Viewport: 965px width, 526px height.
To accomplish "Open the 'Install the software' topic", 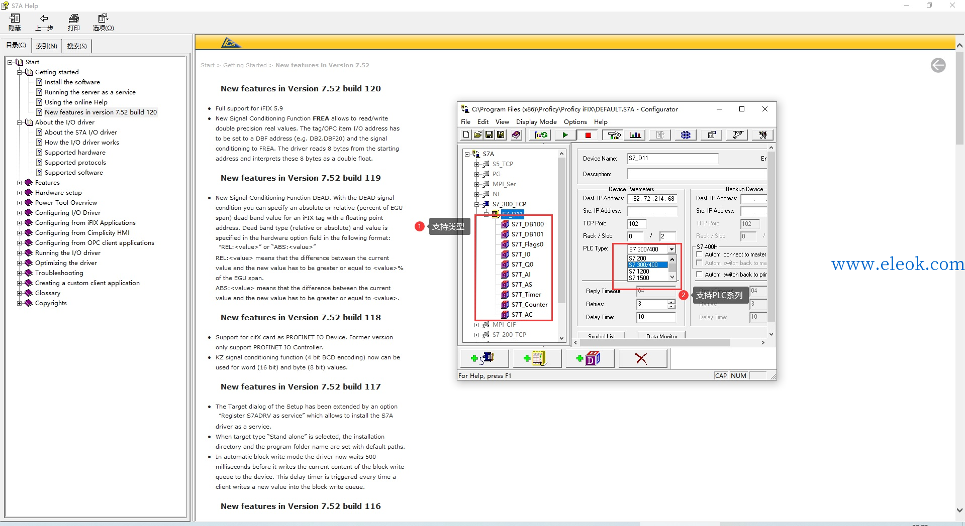I will pyautogui.click(x=72, y=82).
